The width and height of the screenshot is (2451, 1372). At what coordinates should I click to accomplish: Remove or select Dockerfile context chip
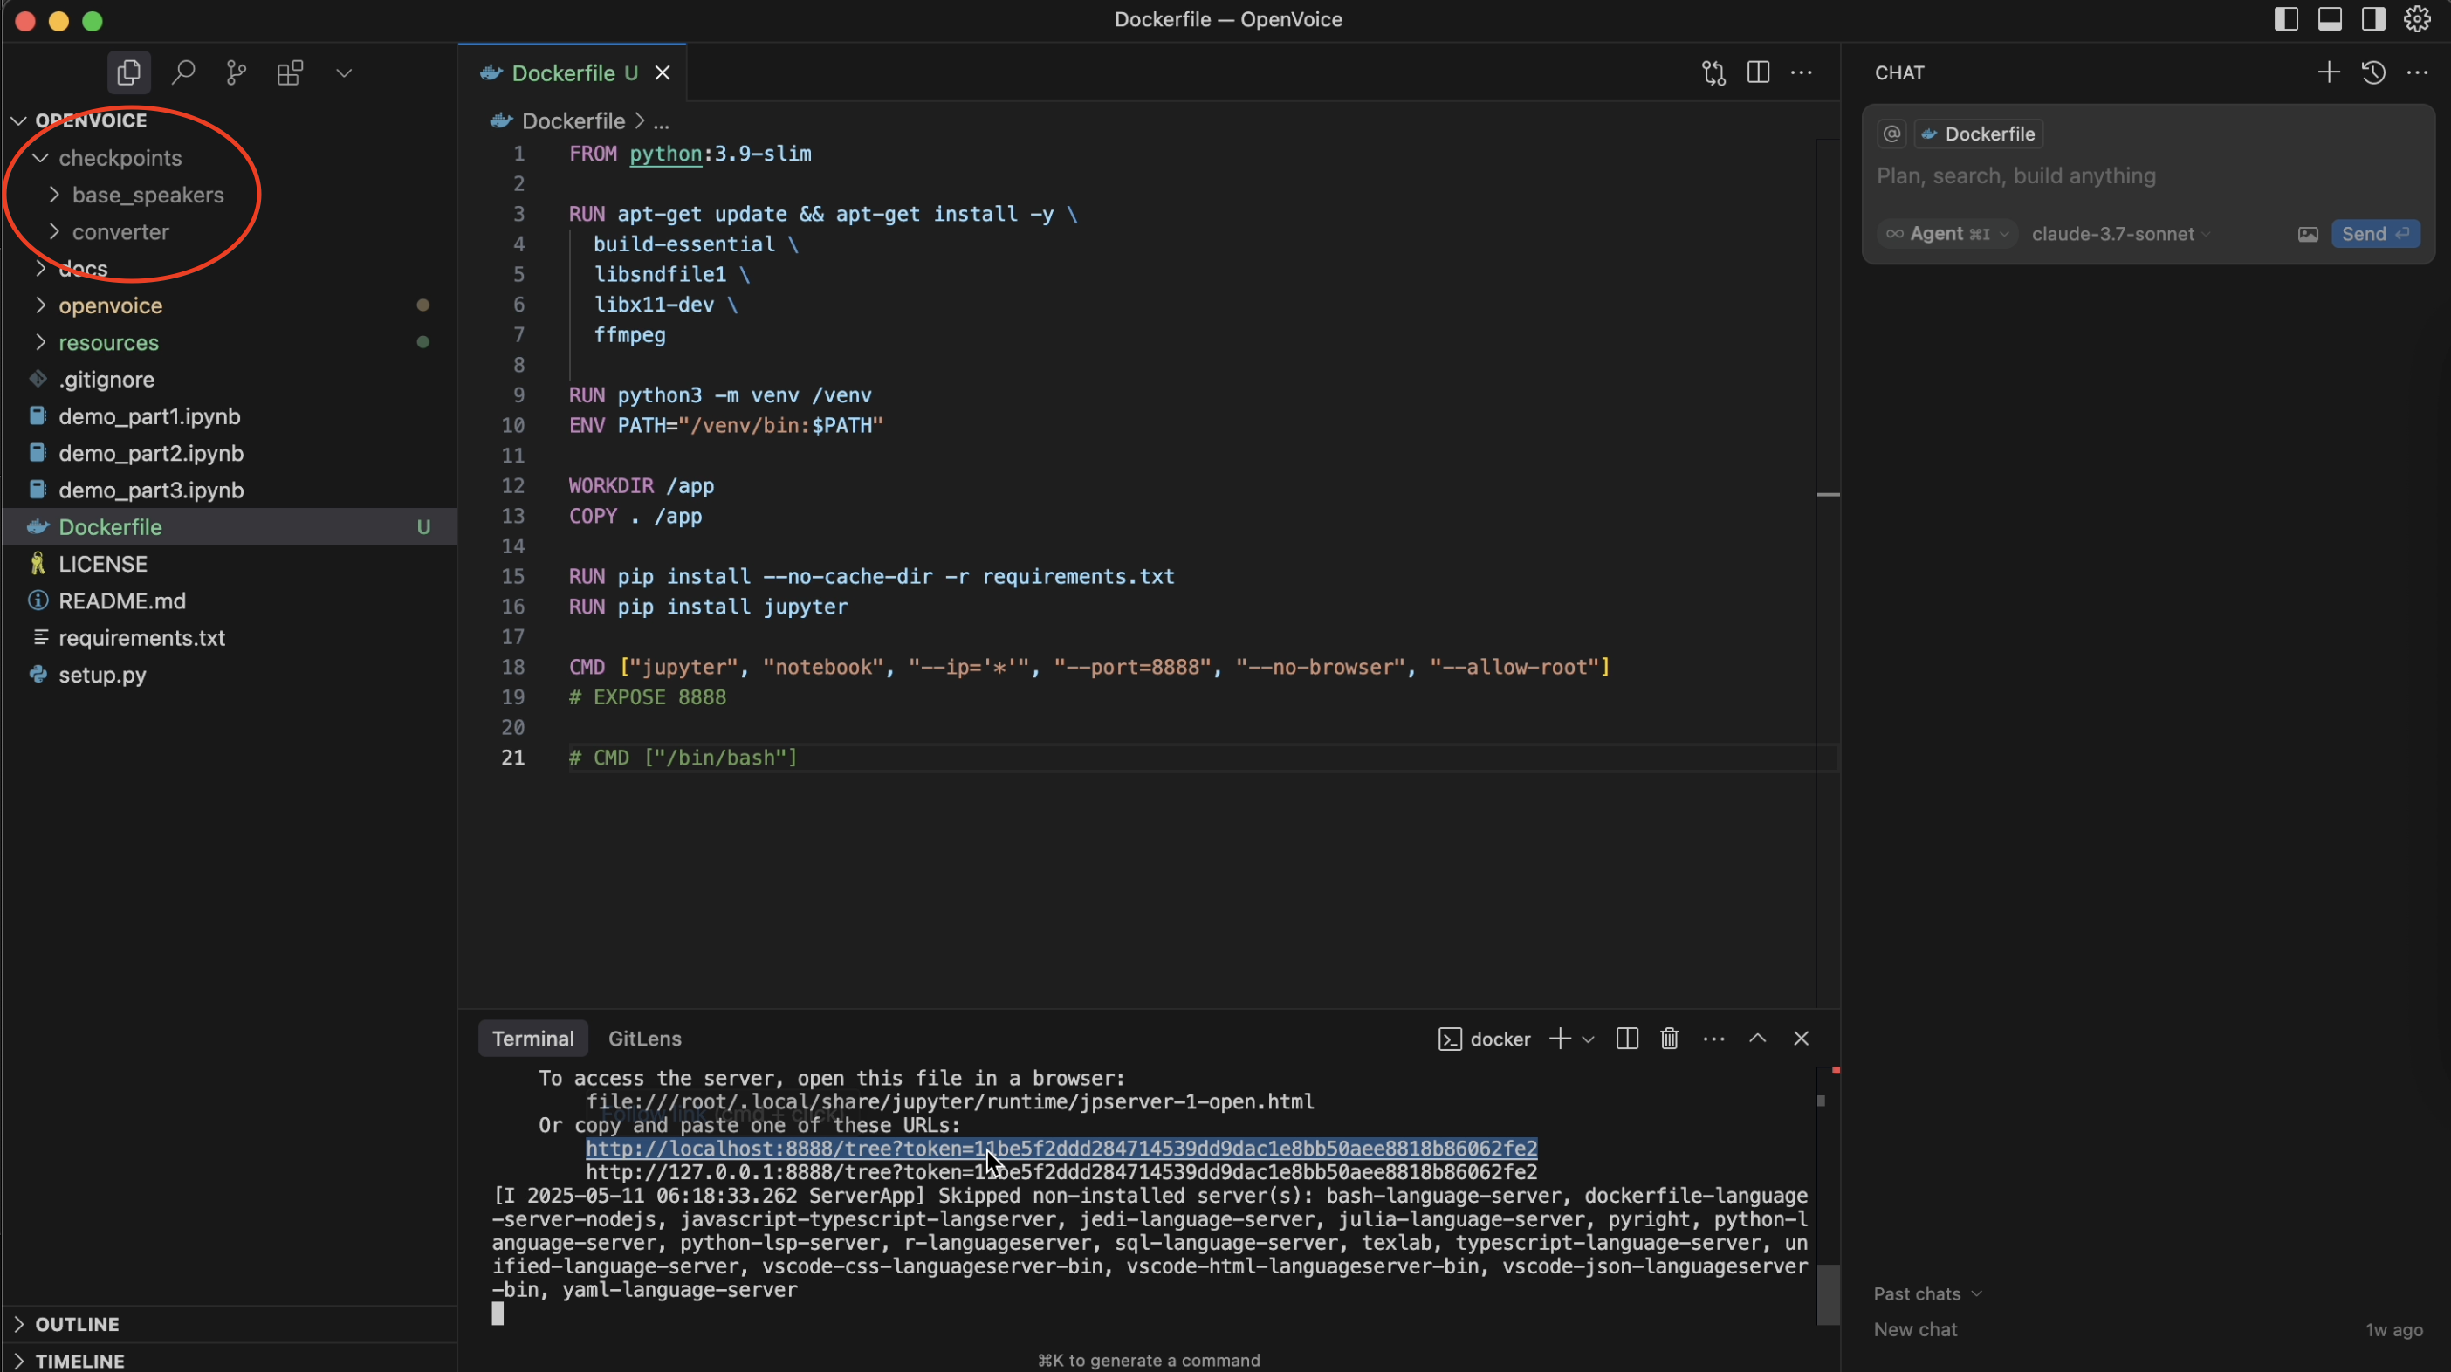point(1978,134)
